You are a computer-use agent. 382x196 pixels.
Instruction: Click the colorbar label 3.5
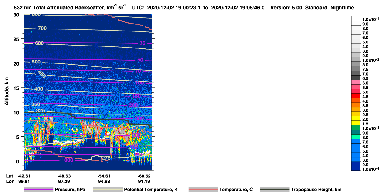pos(365,106)
